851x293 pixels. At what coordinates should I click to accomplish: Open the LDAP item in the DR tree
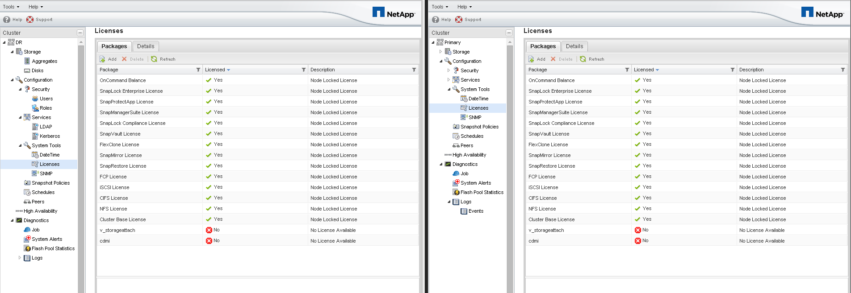click(x=46, y=127)
